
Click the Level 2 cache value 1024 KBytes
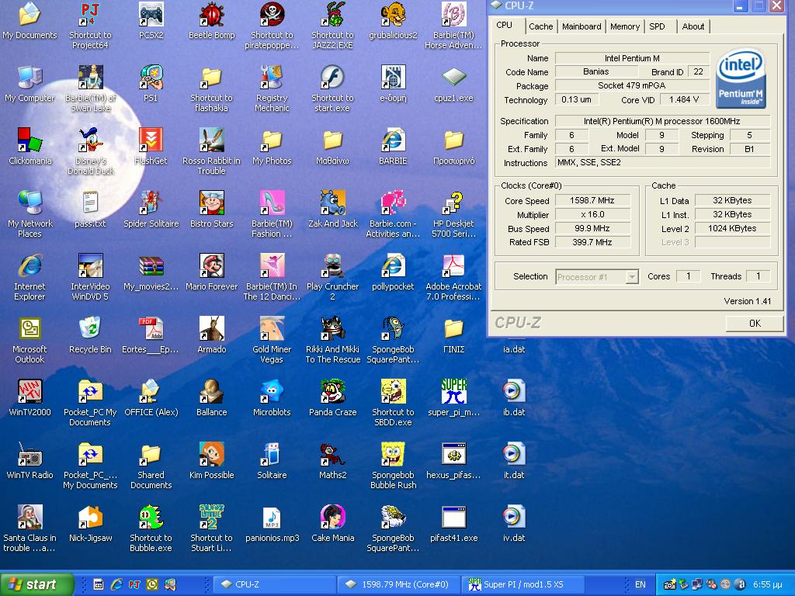733,228
